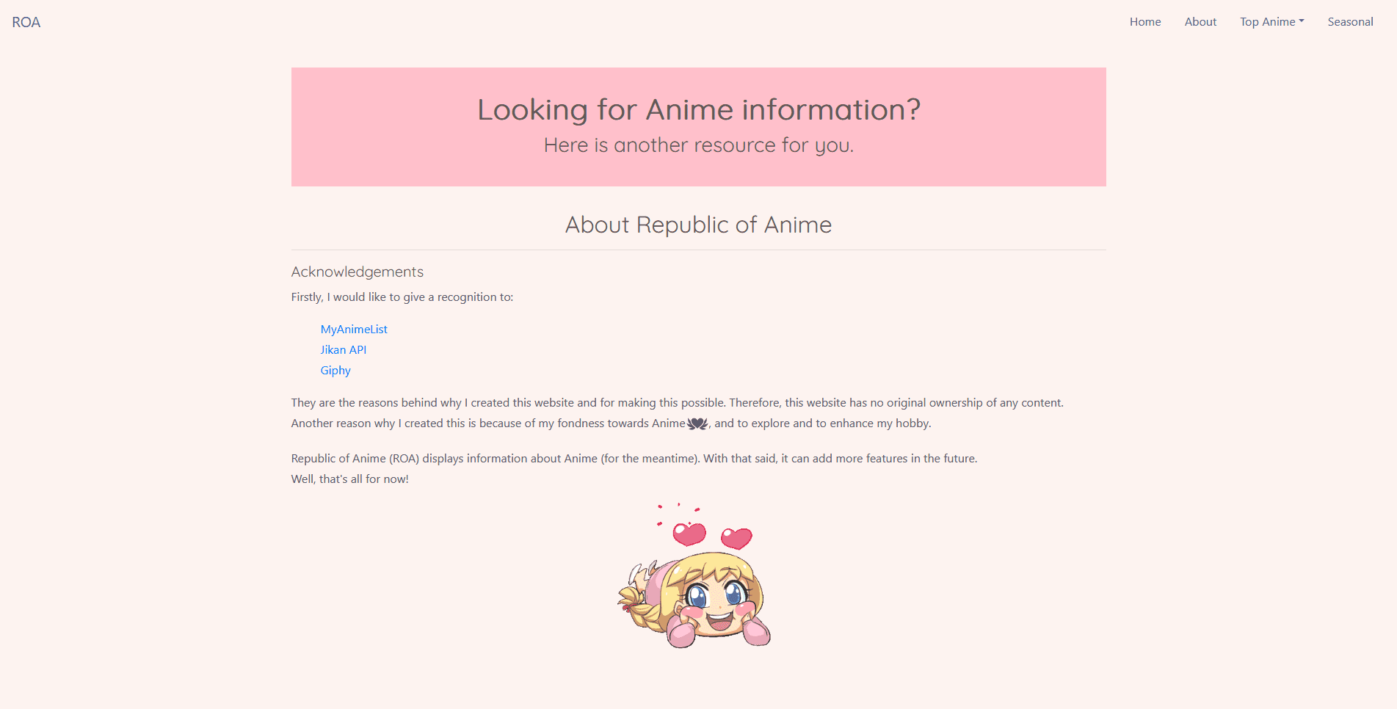Click the 'About Republic of Anime' title
The width and height of the screenshot is (1397, 709).
coord(698,225)
